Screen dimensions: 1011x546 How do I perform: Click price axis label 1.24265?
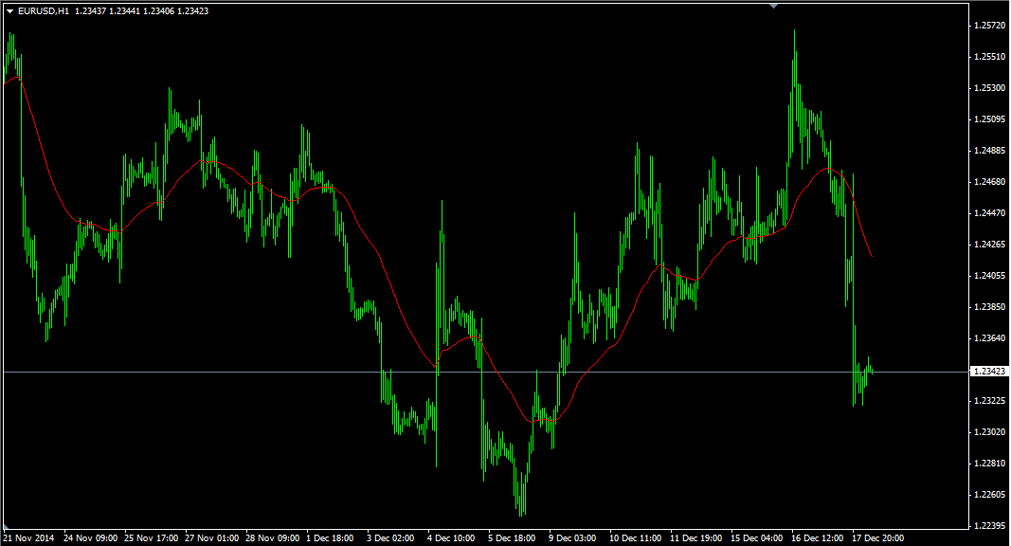990,245
